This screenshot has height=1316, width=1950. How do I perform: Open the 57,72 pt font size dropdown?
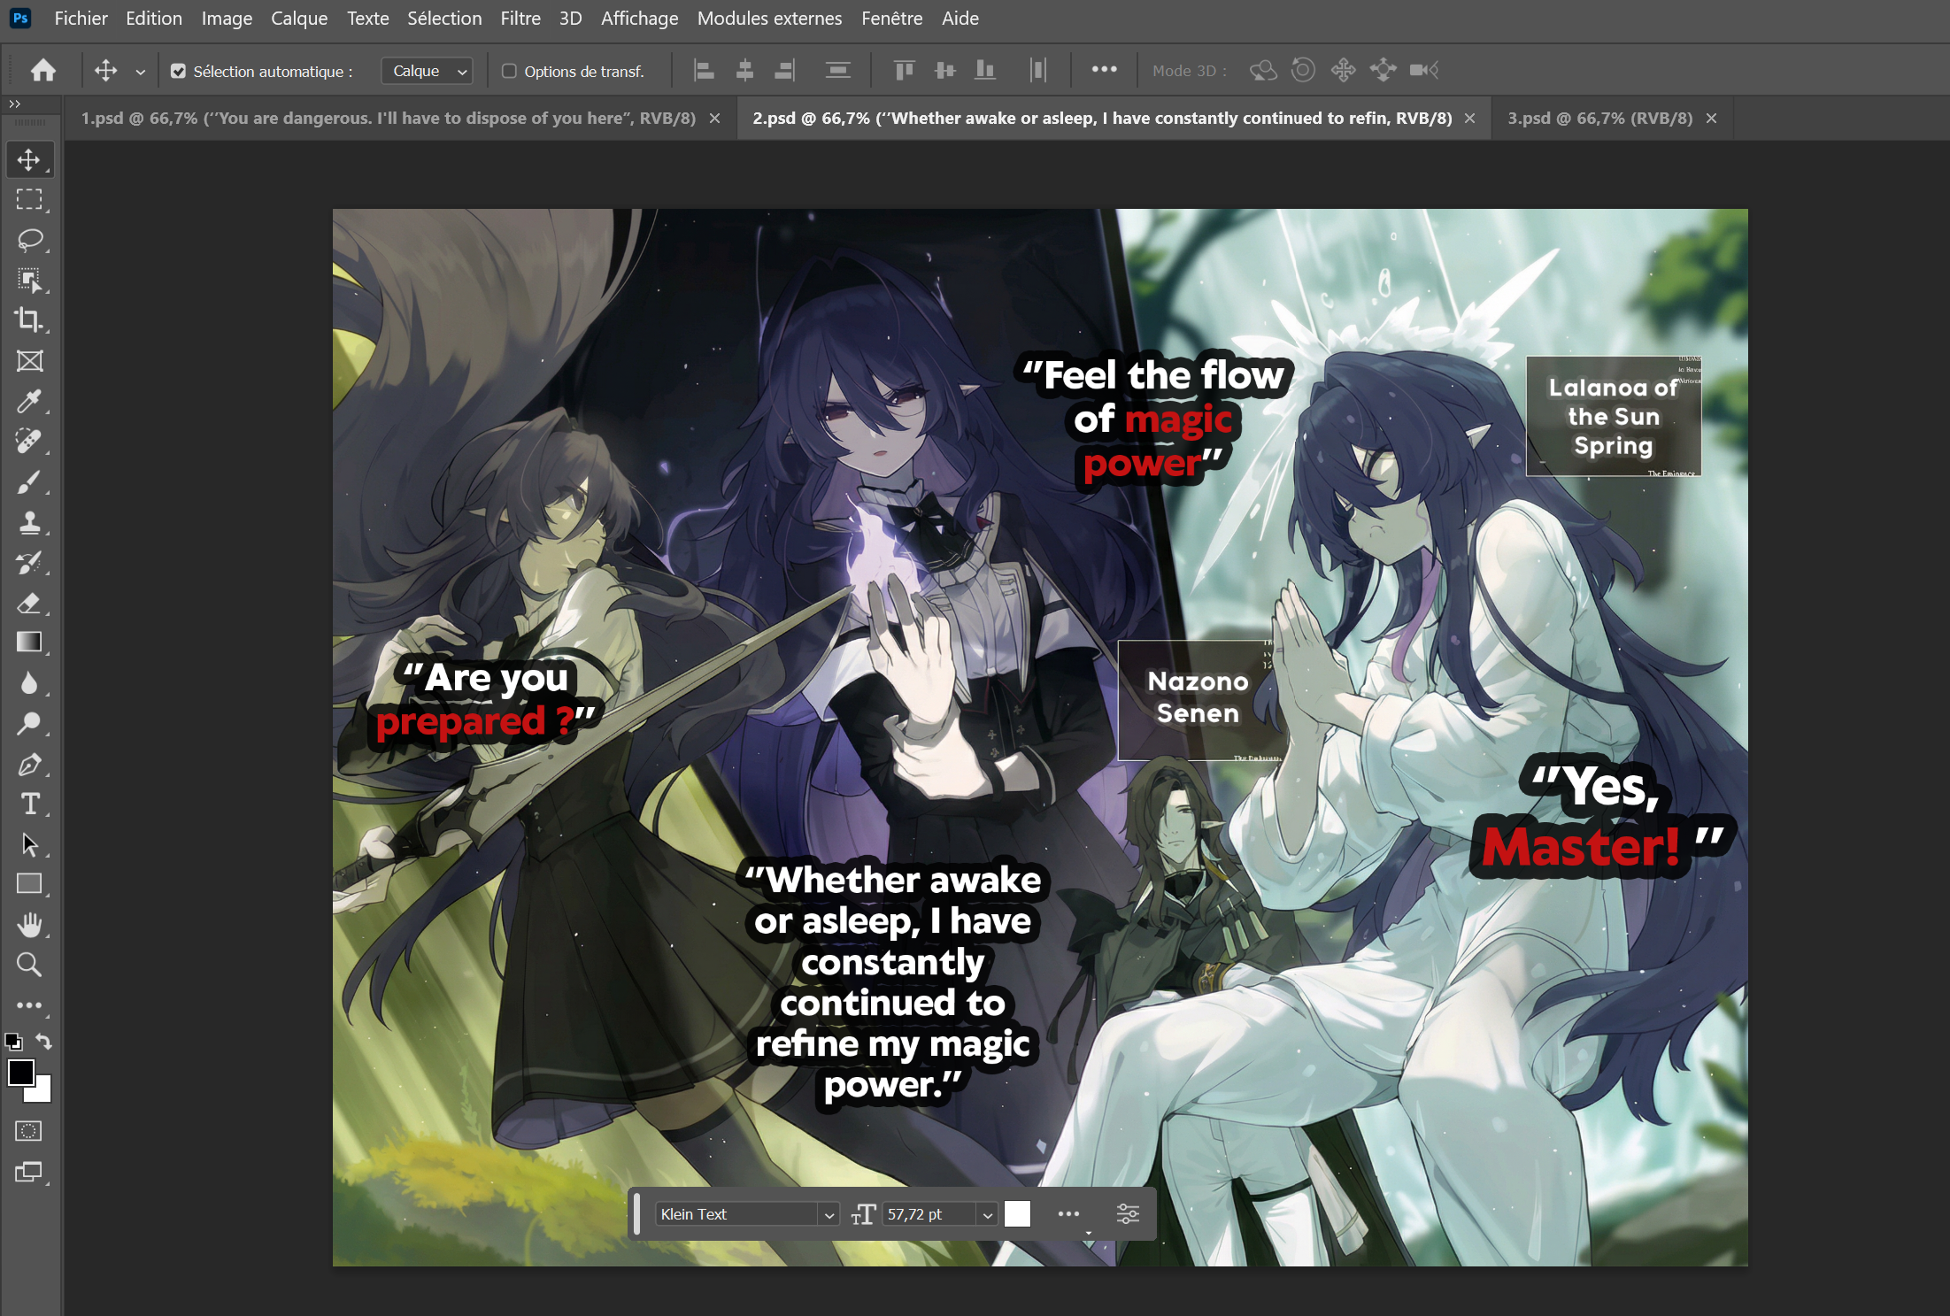[987, 1215]
